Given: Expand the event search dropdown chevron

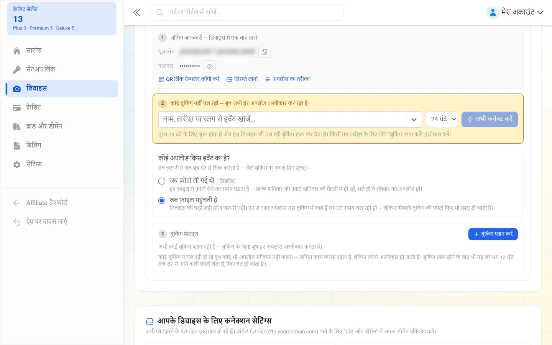Looking at the screenshot, I should 414,120.
